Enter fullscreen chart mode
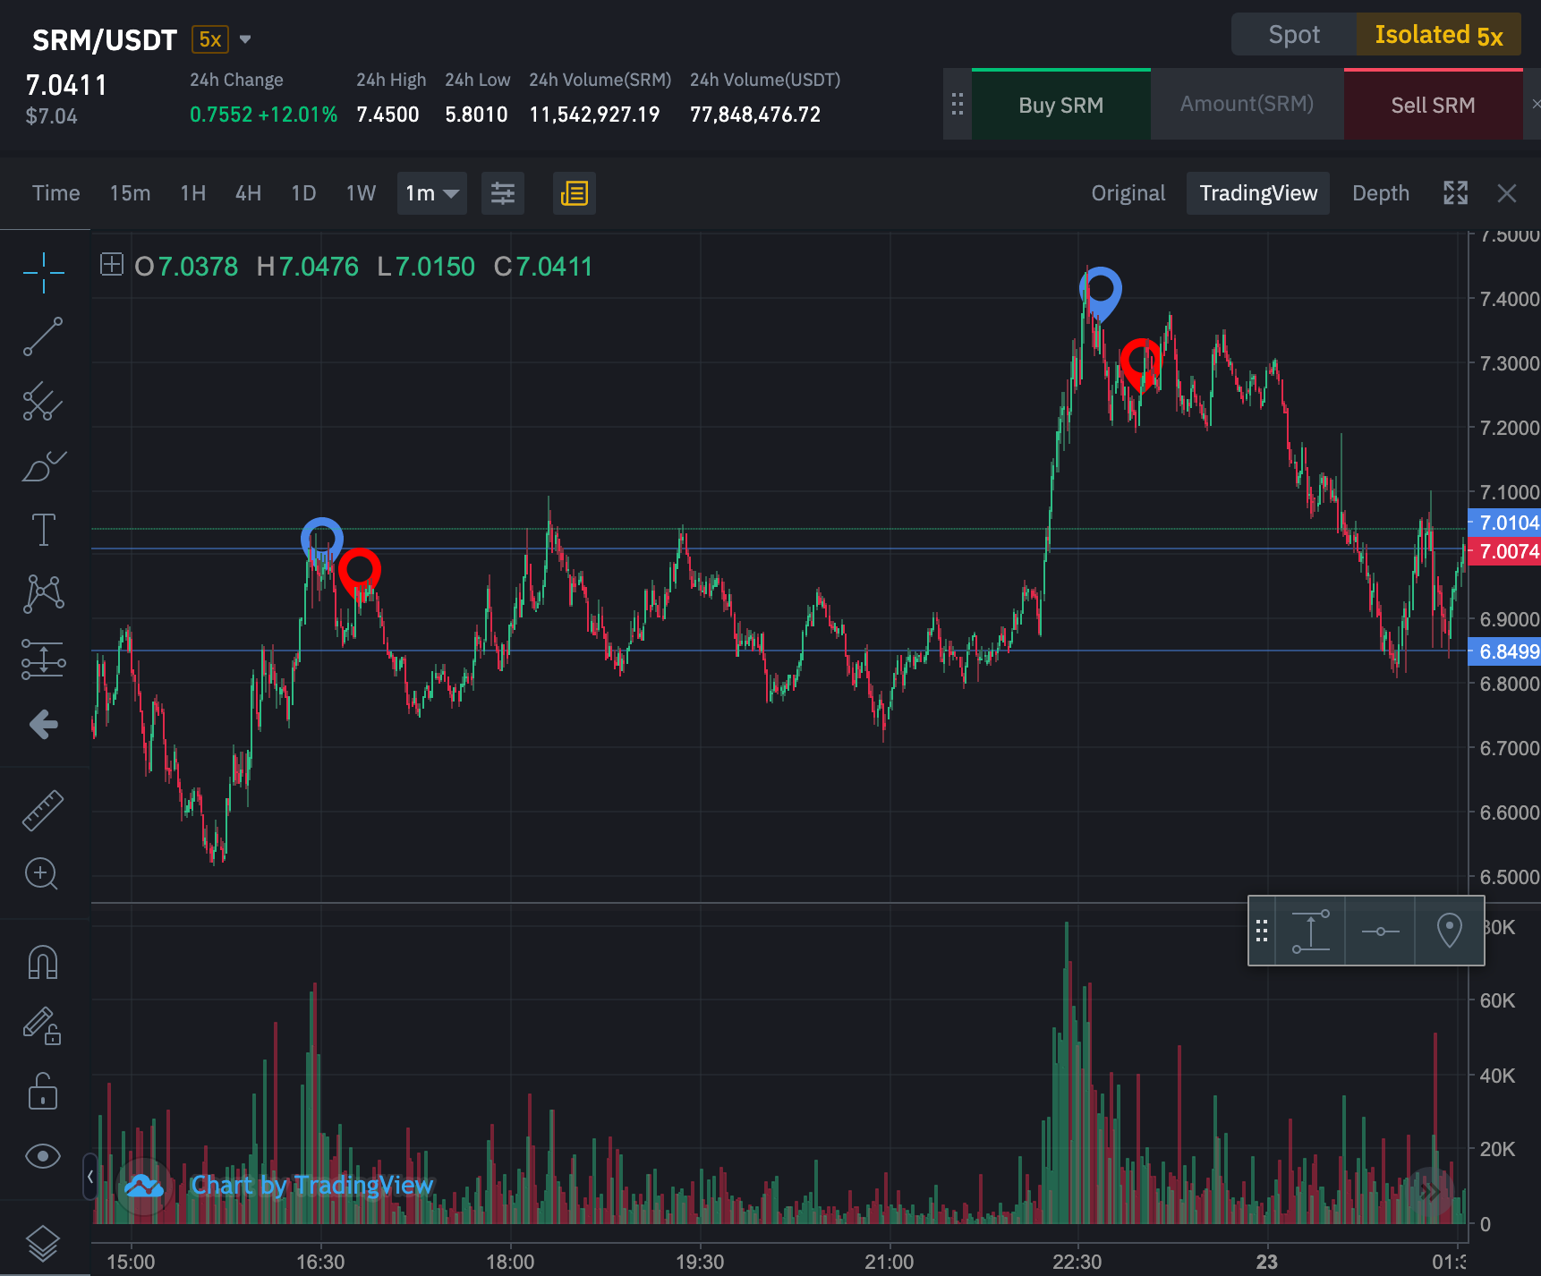1541x1276 pixels. coord(1456,193)
